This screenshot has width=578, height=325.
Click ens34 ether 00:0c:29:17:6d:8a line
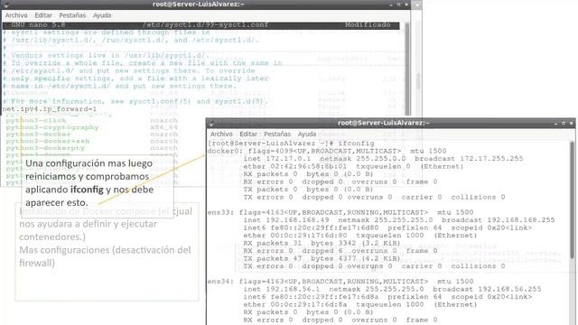click(x=360, y=305)
